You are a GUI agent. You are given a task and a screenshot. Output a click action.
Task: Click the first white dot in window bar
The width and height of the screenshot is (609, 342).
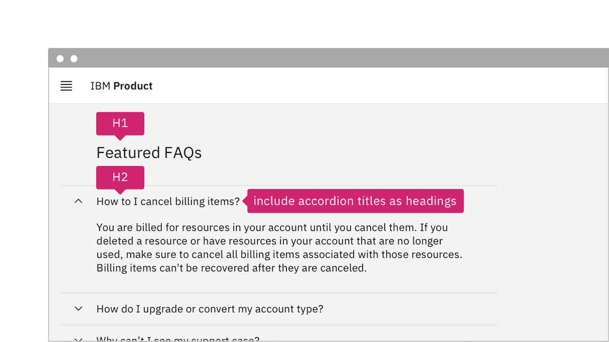60,59
